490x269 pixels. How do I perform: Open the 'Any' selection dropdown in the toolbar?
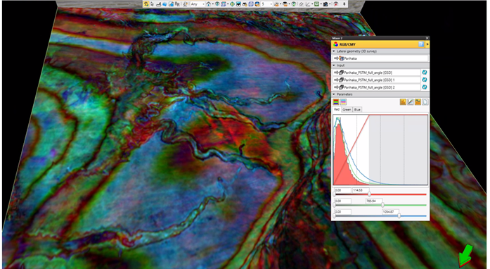197,4
